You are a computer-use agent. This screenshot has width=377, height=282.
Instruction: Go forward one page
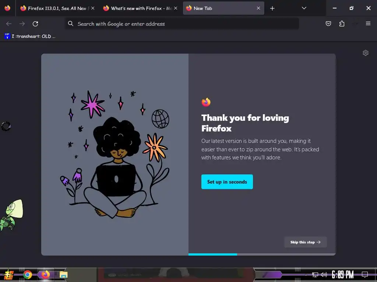(x=22, y=24)
